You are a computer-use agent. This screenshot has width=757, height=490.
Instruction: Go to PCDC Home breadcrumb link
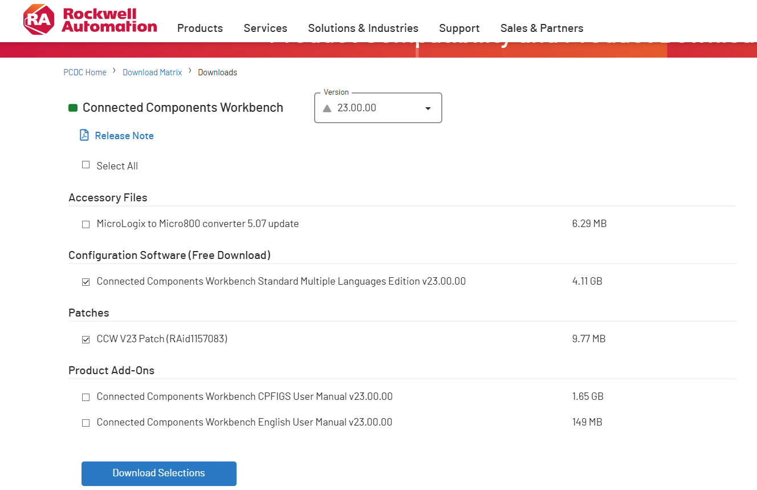tap(85, 72)
